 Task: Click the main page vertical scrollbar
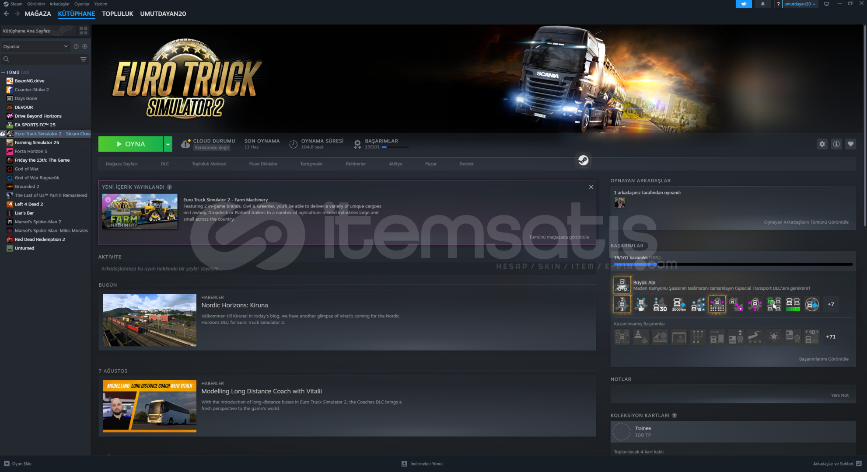pos(865,125)
